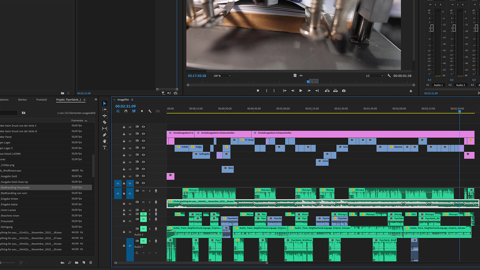Play the source monitor clip
Image resolution: width=480 pixels, height=270 pixels.
(301, 91)
